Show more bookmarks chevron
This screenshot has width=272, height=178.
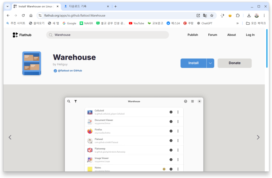pos(237,23)
